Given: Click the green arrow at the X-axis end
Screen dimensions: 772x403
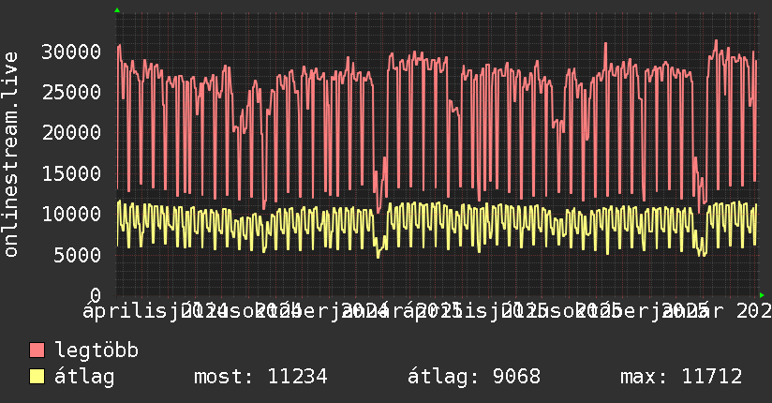Looking at the screenshot, I should click(x=762, y=294).
